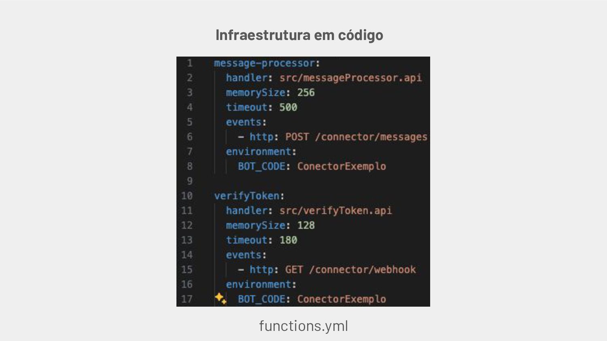Click line number 1 in the gutter
607x341 pixels.
click(189, 63)
